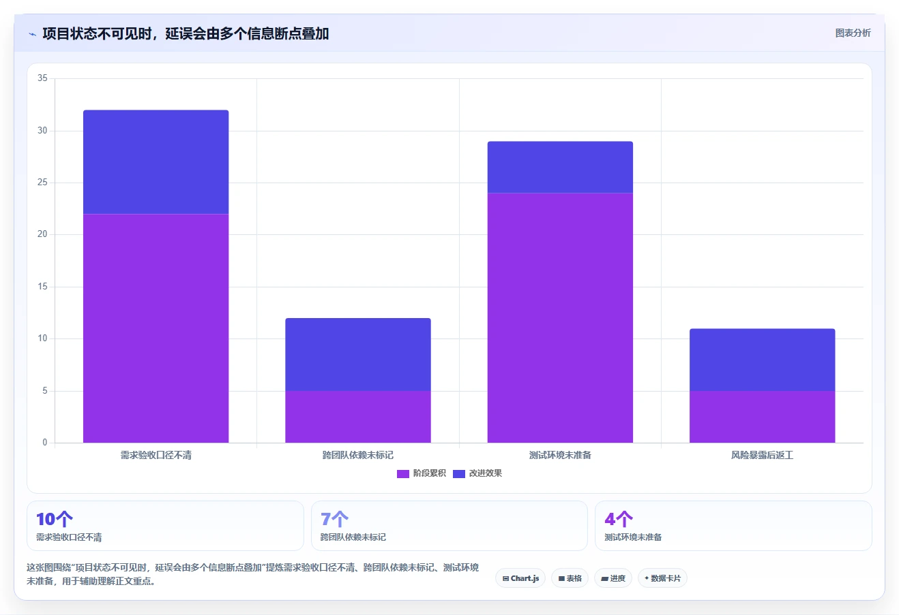Click the 10个 stat card for 需求验收口径不清
Image resolution: width=899 pixels, height=615 pixels.
pos(165,526)
